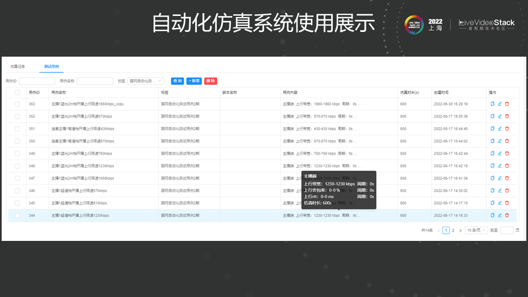Edit test case 345 with pencil icon
Image resolution: width=528 pixels, height=297 pixels.
tap(499, 203)
